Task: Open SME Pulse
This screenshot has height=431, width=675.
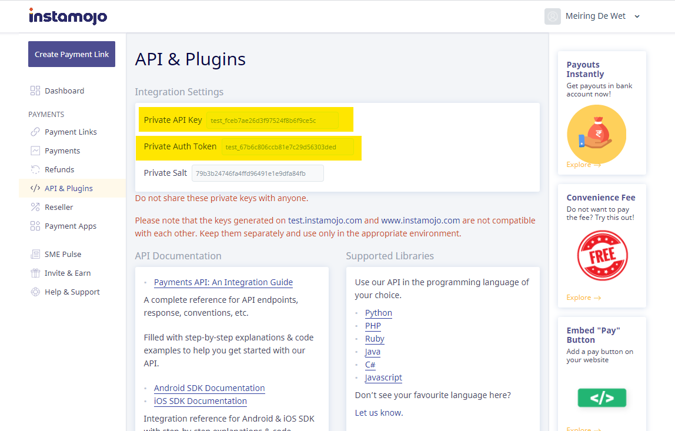Action: coord(63,255)
